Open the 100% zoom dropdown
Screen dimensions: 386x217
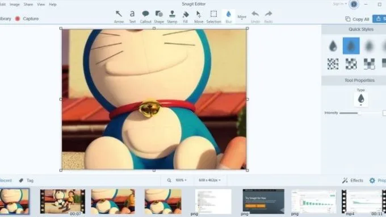point(181,180)
